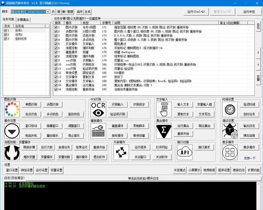Image resolution: width=263 pixels, height=210 pixels.
Task: Click the sigma set operation icon
Action: [164, 131]
